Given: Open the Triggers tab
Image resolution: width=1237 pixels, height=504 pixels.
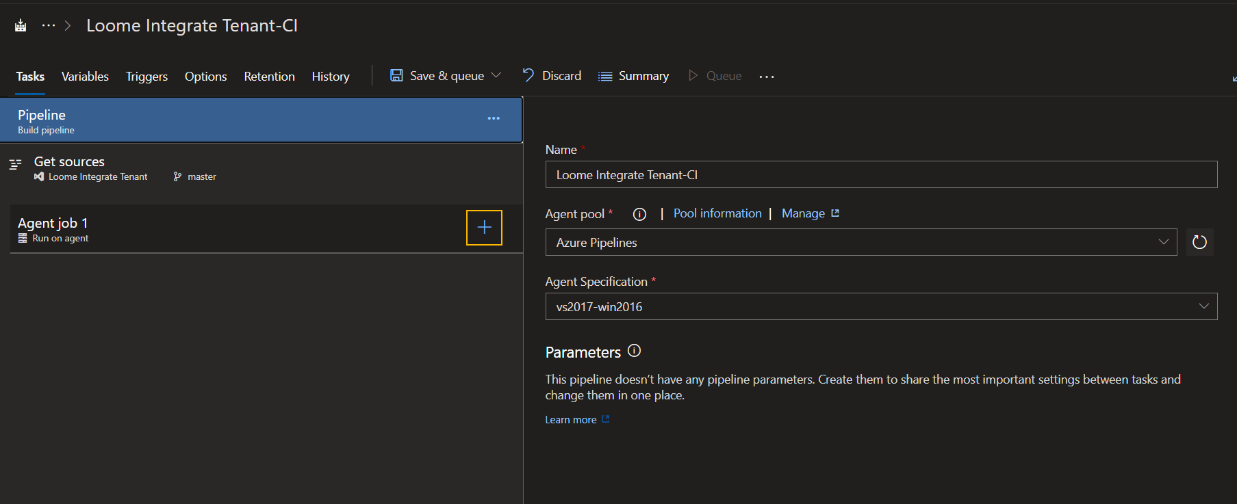Looking at the screenshot, I should pyautogui.click(x=146, y=76).
